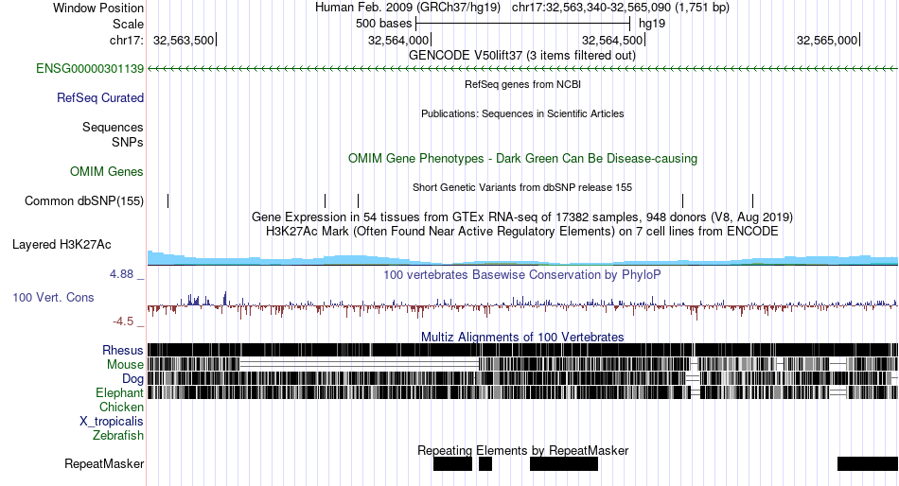Click the 4.88 PhyloP upper scale value
The height and width of the screenshot is (486, 899).
(x=122, y=274)
